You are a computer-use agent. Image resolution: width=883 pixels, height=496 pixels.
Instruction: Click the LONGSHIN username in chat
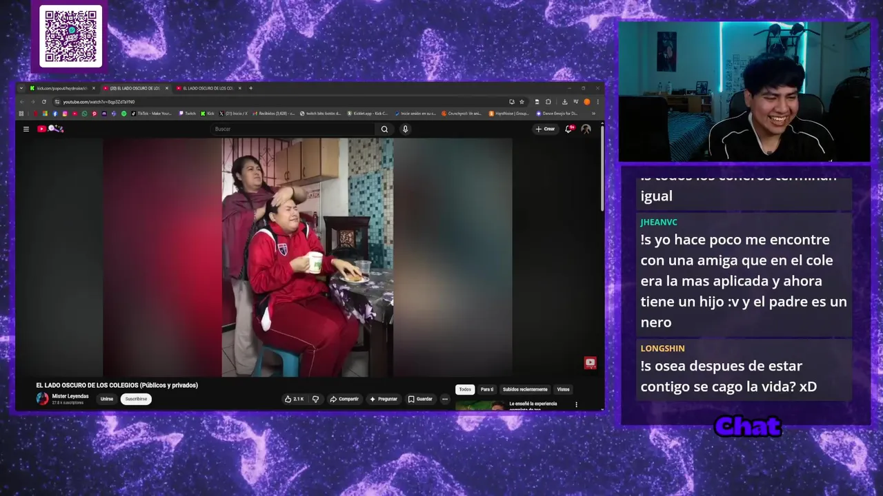pos(662,348)
